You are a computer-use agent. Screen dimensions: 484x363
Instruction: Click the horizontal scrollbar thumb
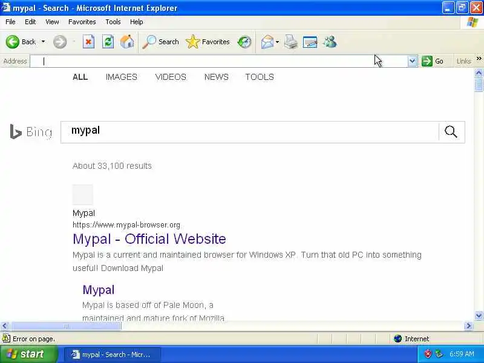65,326
